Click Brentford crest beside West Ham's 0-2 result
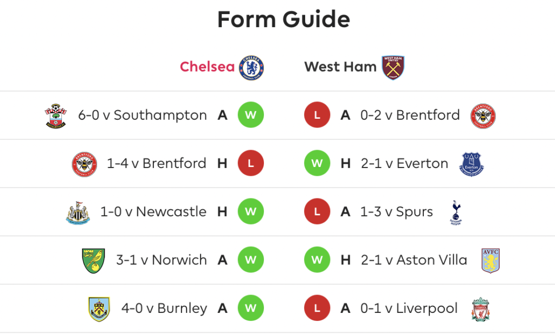 (x=483, y=116)
